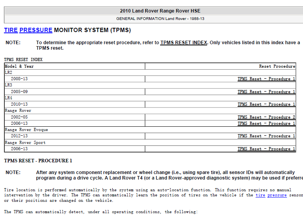This screenshot has width=303, height=221.
Task: Click the LR3 model row
Action: pos(150,85)
